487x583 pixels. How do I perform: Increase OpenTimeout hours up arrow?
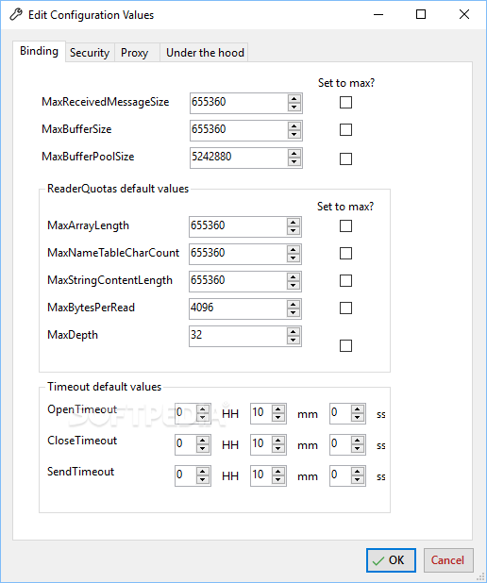point(202,409)
